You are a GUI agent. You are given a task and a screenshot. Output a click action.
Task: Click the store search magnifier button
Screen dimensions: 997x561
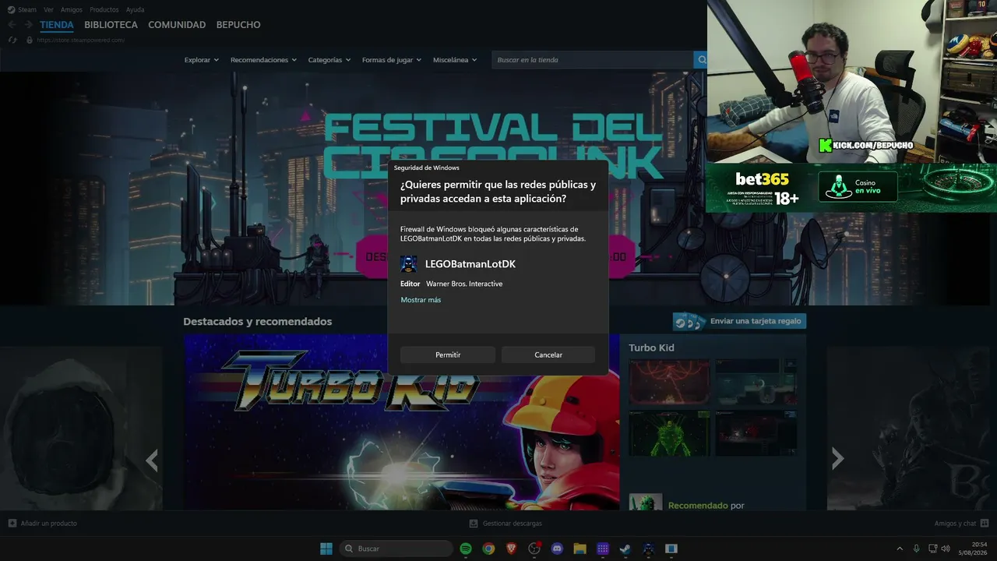(701, 60)
